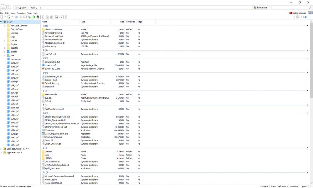Screen dimensions: 313x188
Task: Open the Edit menu
Action: point(7,13)
